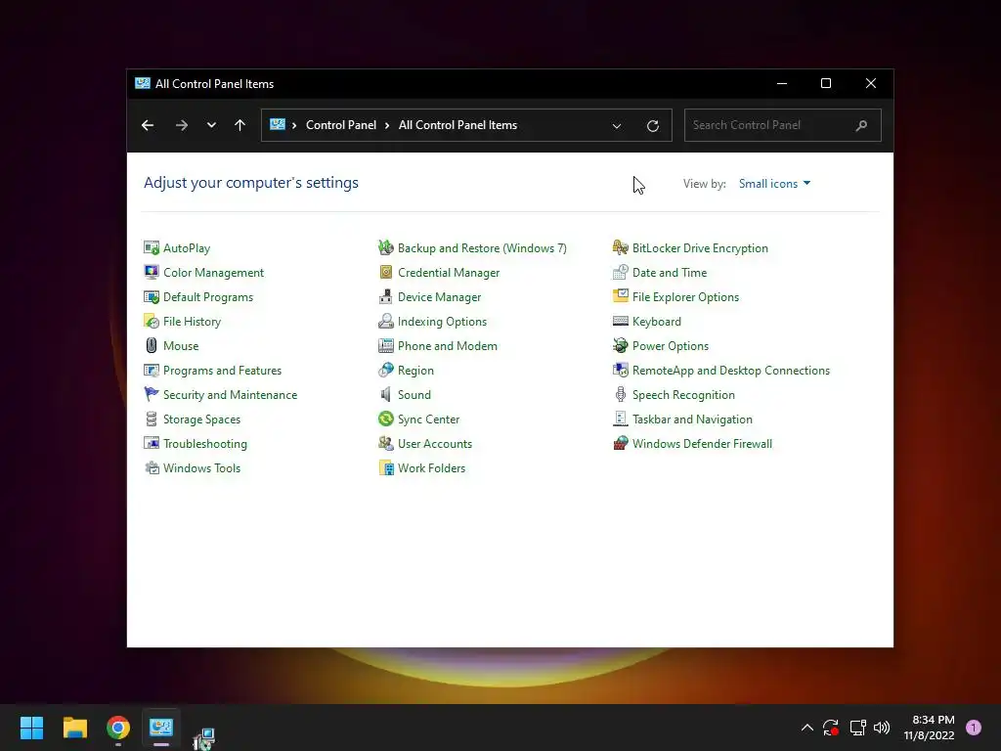Open the volume control in tray
Image resolution: width=1001 pixels, height=751 pixels.
[881, 728]
